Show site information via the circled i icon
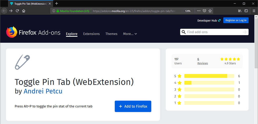The height and width of the screenshot is (124, 258). coord(53,11)
